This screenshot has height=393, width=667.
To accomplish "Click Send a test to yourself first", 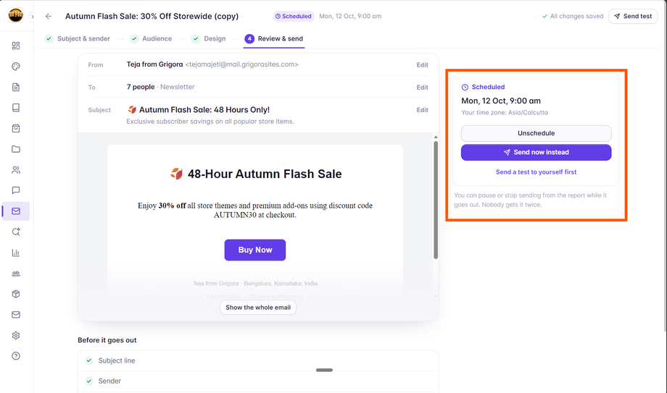I will click(x=536, y=172).
